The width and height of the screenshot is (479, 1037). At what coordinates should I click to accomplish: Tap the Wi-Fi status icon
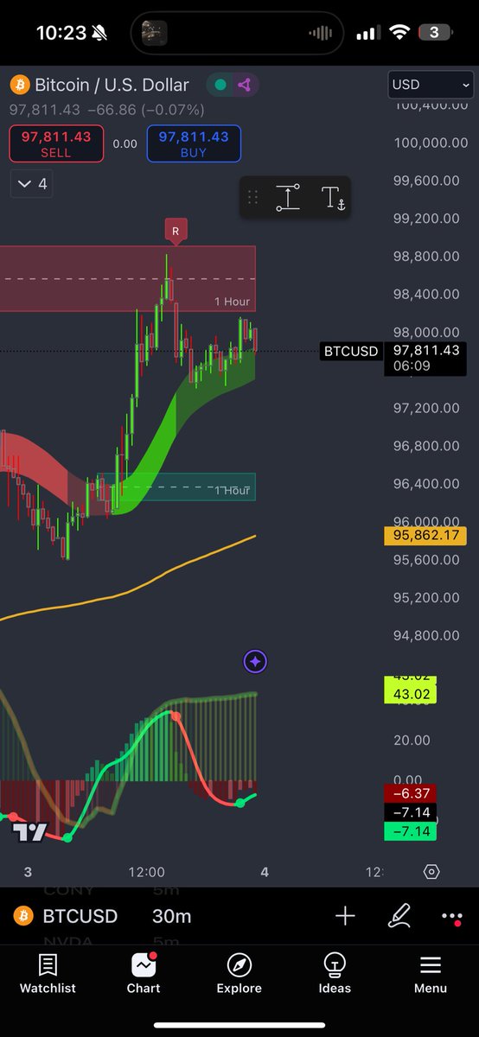[399, 33]
